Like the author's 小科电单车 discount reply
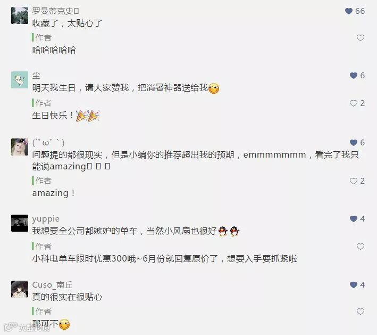 (x=360, y=247)
